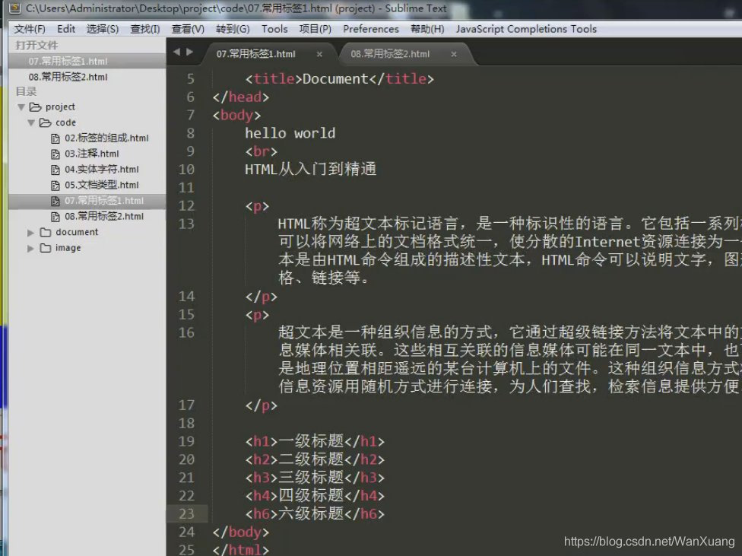
Task: Click the file icon beside 02.标签的组成.html
Action: [55, 138]
